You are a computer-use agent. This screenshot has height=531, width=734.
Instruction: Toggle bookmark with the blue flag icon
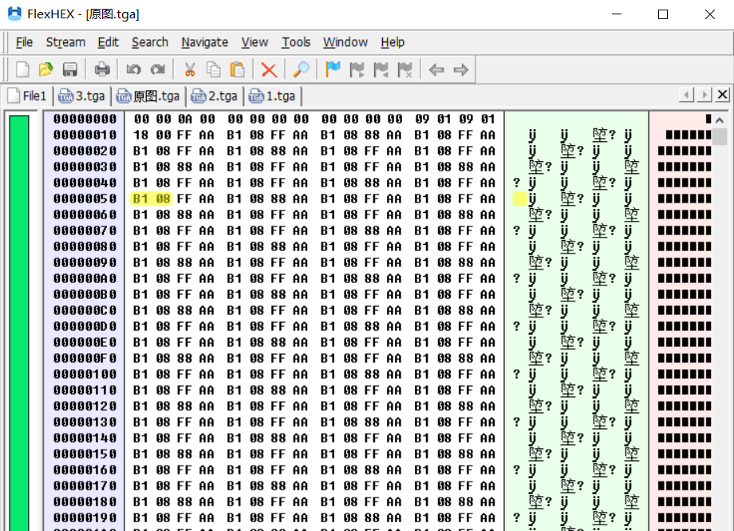333,69
